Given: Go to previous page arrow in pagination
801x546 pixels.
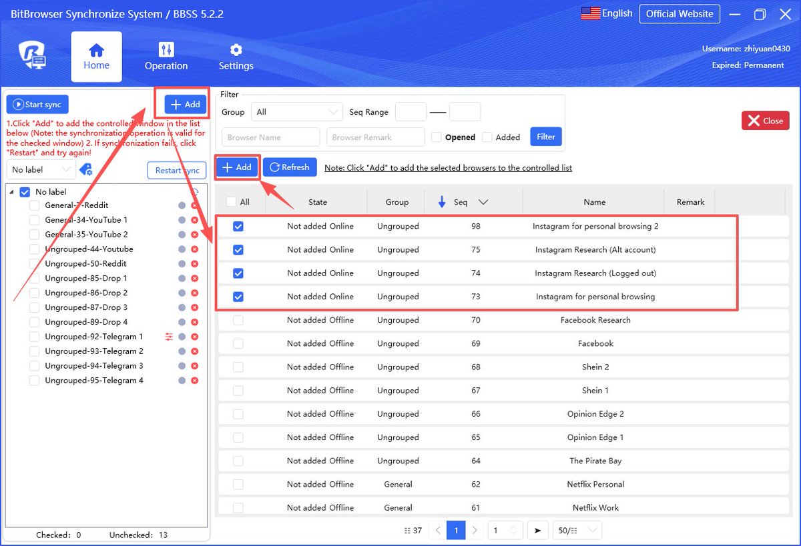Looking at the screenshot, I should [438, 531].
